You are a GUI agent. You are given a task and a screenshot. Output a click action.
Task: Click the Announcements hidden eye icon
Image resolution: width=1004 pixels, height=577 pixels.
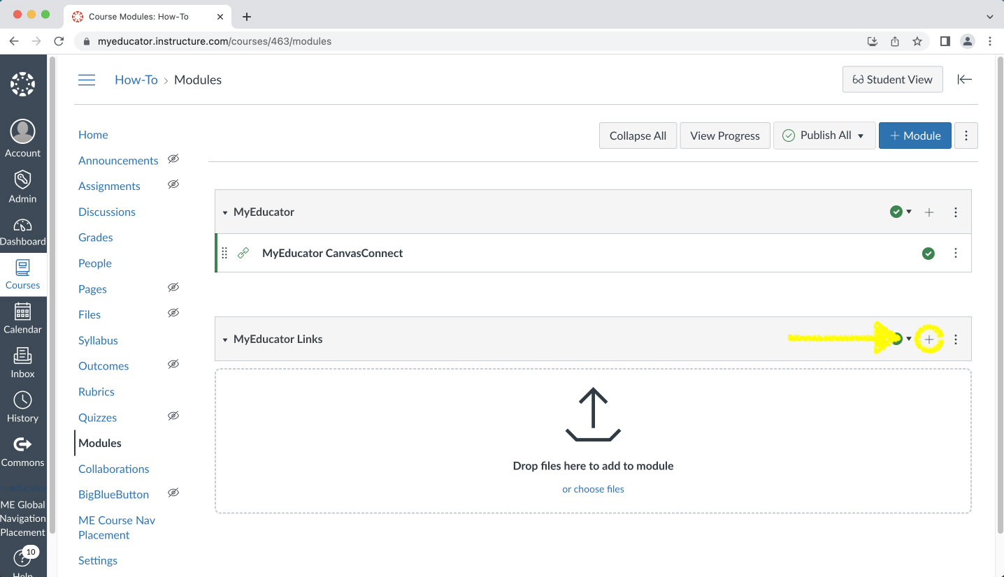pos(173,159)
